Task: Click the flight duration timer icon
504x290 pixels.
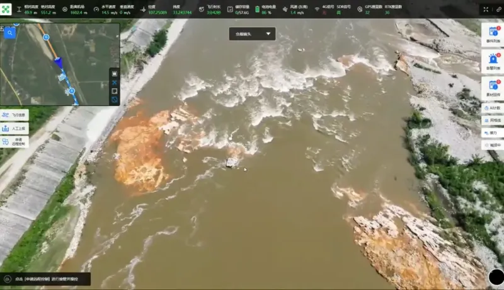Action: (x=202, y=9)
